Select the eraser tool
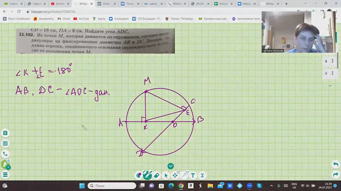Screen dimensions: 341x191 [157, 175]
